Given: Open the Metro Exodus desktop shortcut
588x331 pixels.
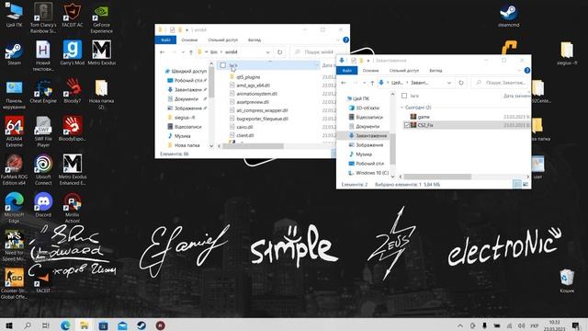Looking at the screenshot, I should (101, 53).
